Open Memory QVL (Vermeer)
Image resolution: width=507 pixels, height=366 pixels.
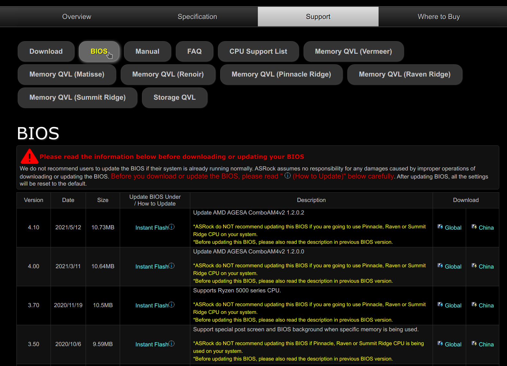pyautogui.click(x=353, y=51)
